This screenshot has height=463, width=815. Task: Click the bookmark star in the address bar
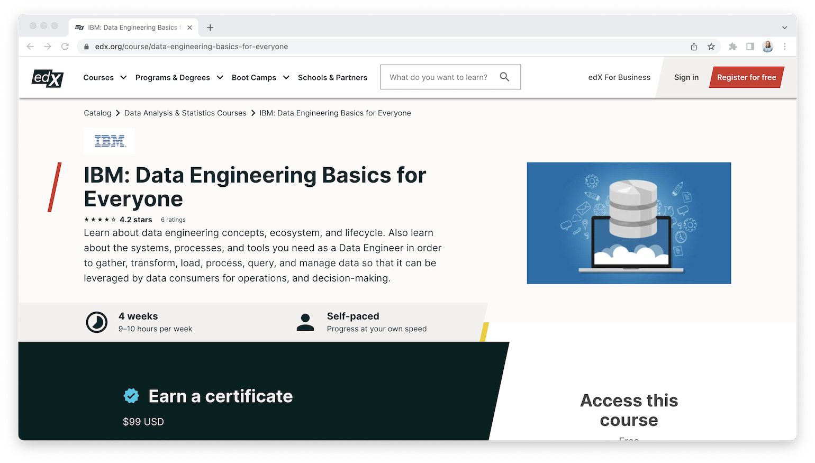pos(711,47)
